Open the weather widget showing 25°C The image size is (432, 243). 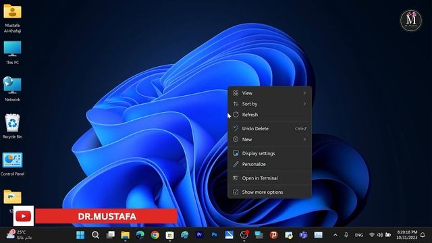[x=20, y=235]
